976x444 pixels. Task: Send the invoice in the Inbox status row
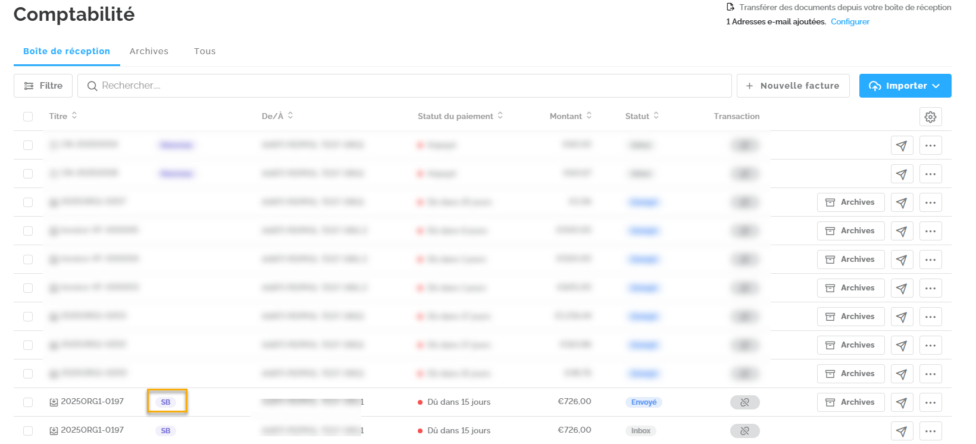[x=902, y=431]
